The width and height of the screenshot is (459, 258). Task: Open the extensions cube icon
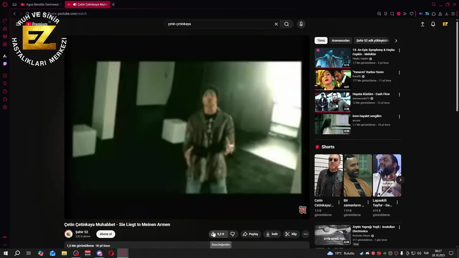[x=434, y=14]
